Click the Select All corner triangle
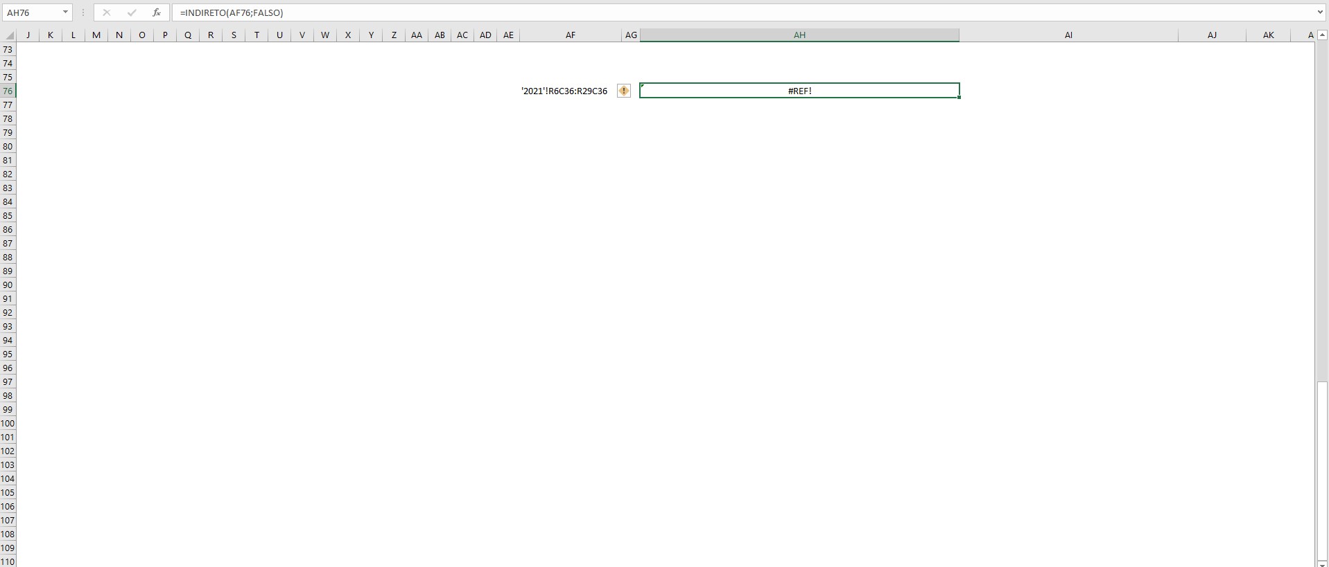The height and width of the screenshot is (567, 1329). pos(9,35)
